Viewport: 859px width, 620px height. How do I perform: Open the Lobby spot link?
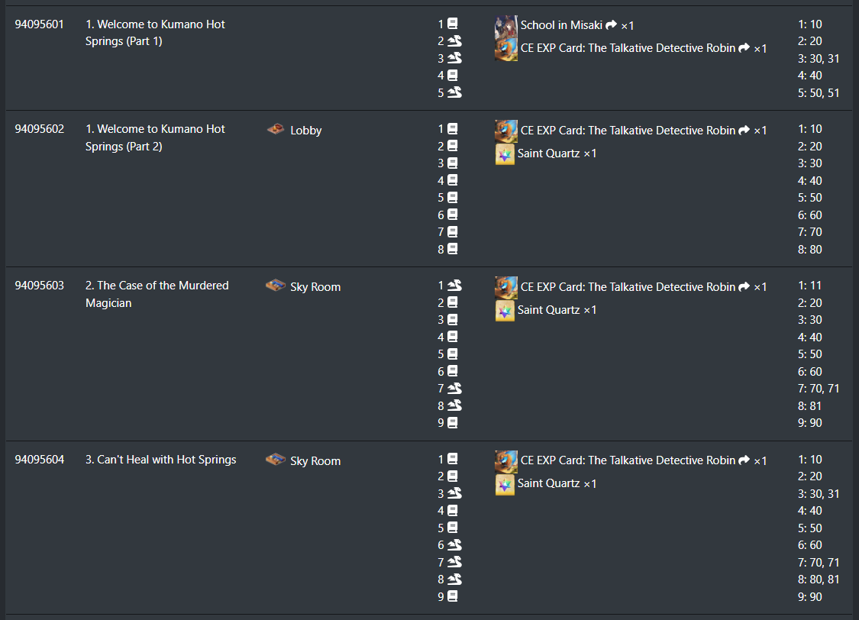[x=305, y=131]
